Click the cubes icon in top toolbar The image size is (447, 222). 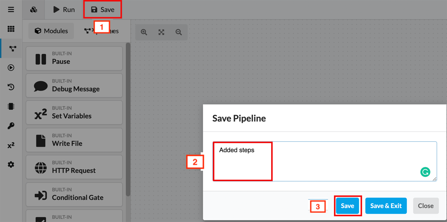click(34, 10)
